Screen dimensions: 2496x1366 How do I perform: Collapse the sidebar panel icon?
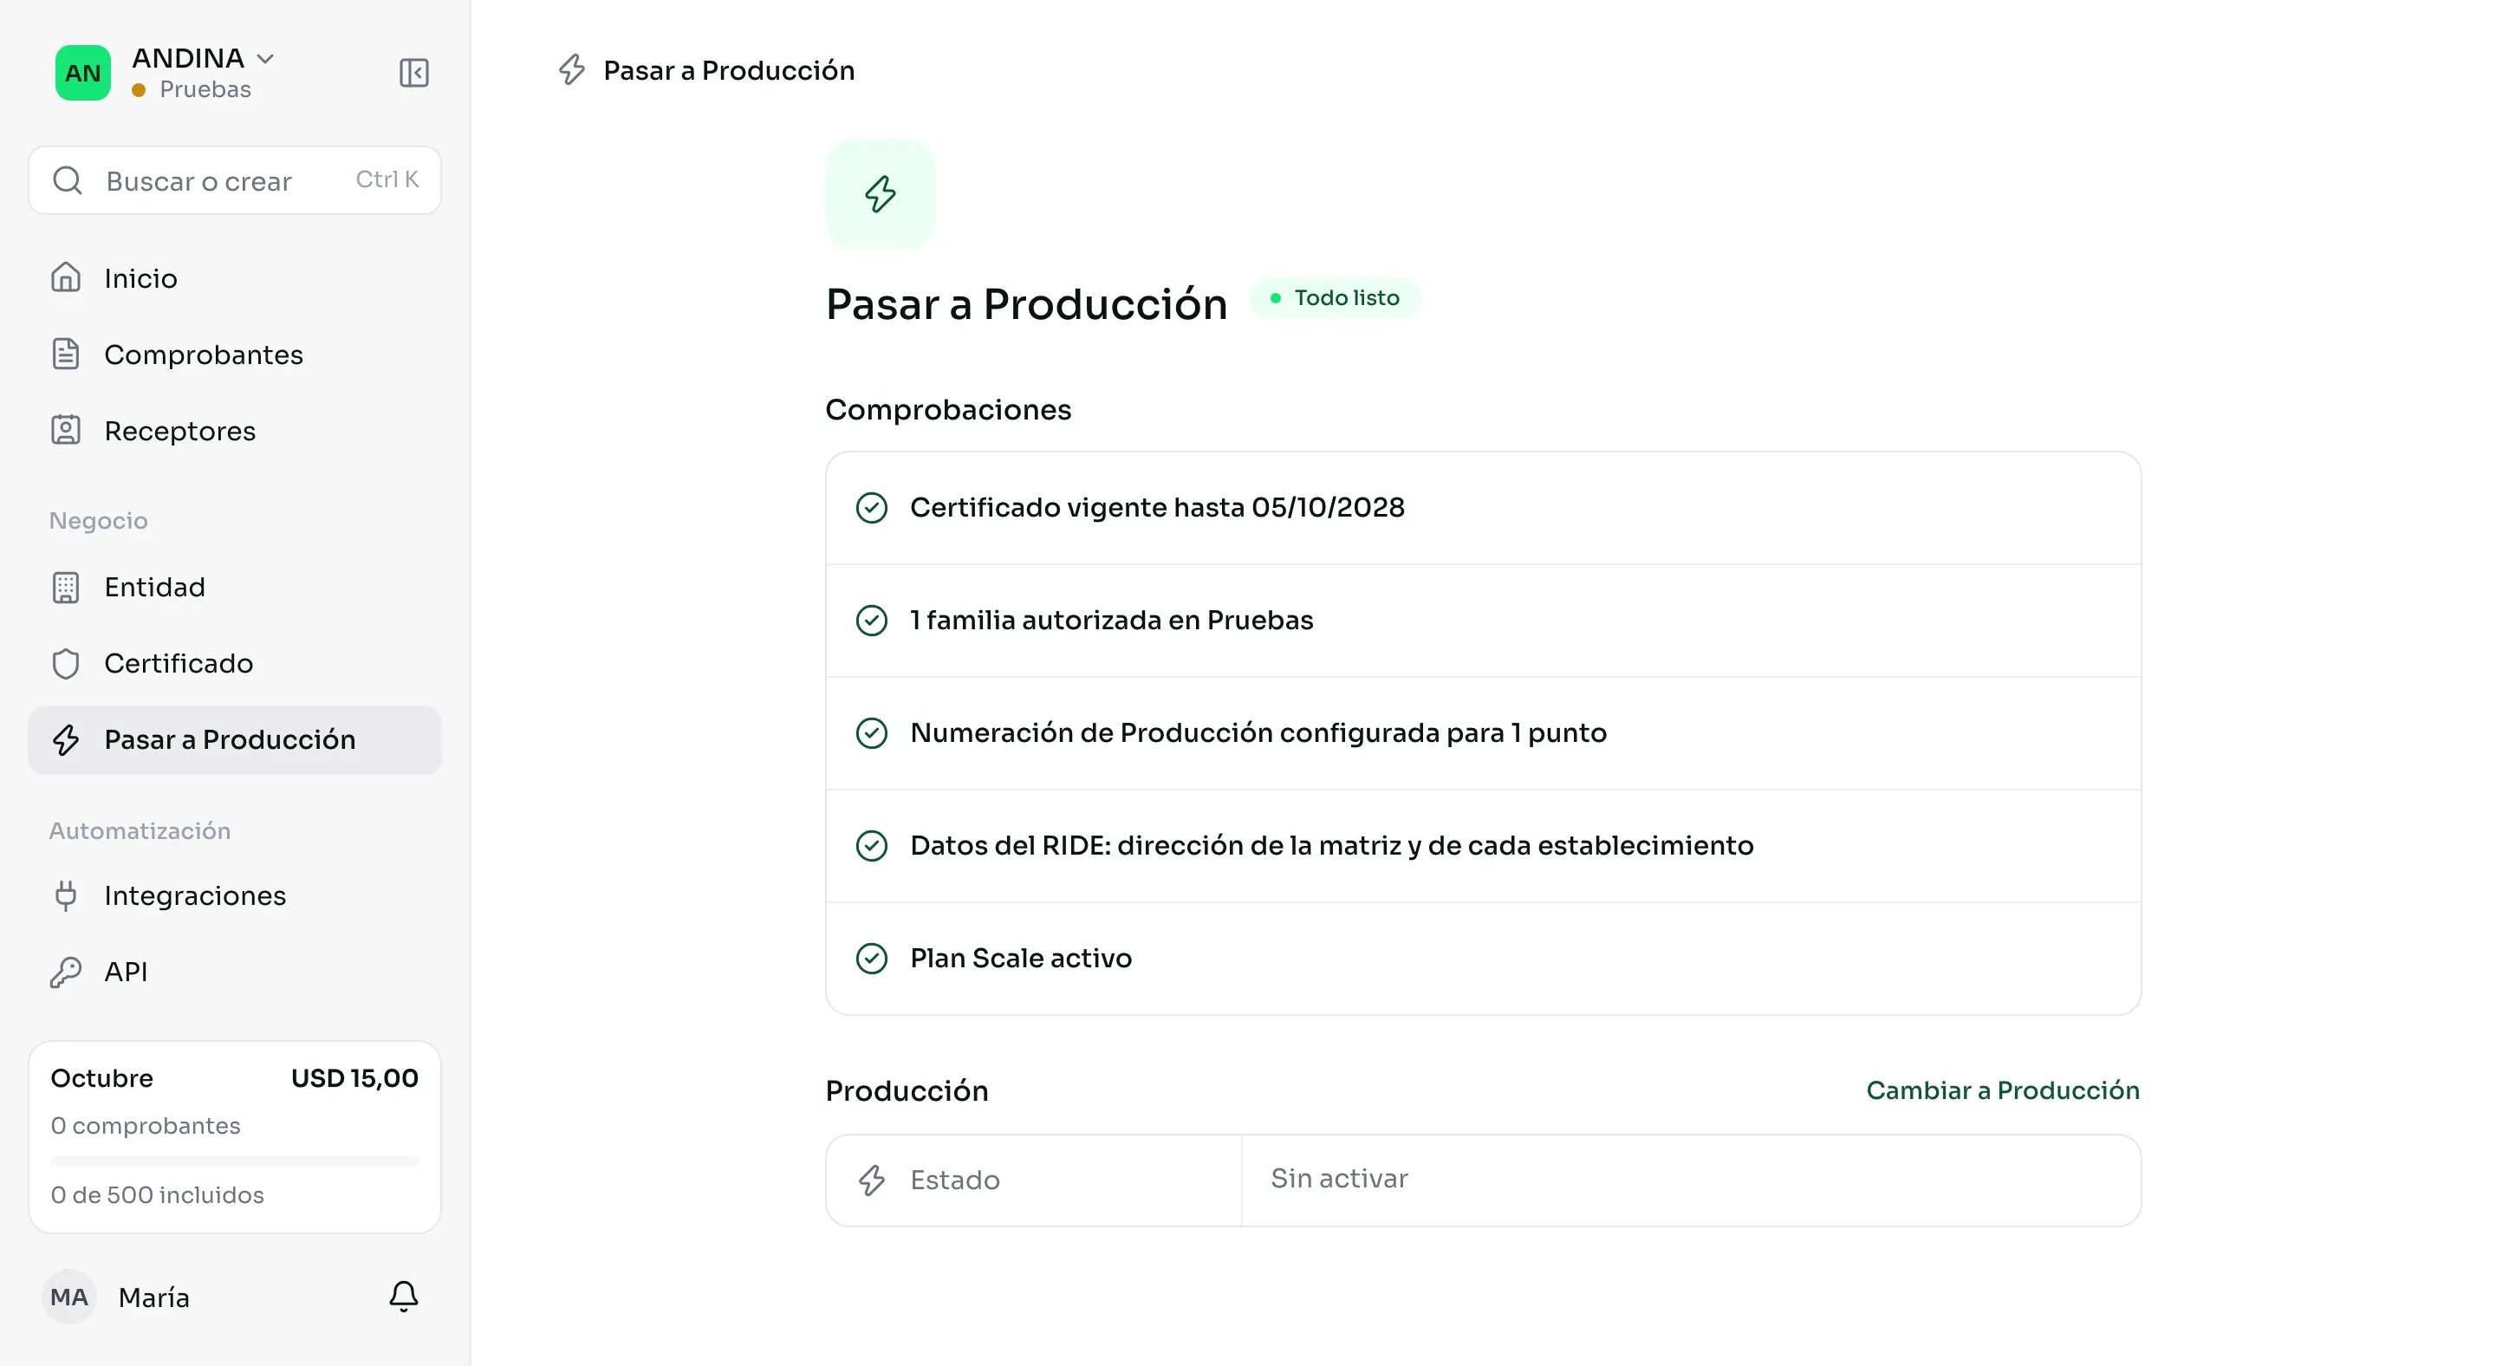point(413,73)
